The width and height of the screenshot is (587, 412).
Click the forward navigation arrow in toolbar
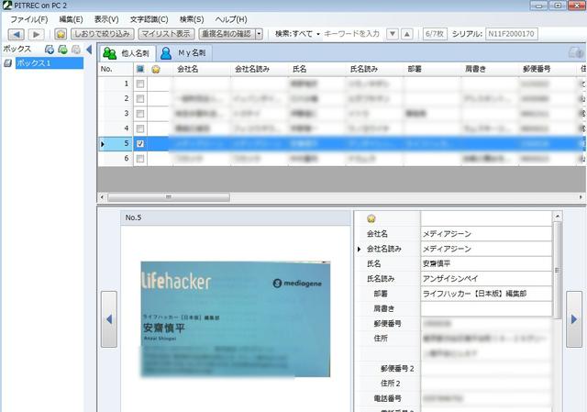tap(36, 34)
